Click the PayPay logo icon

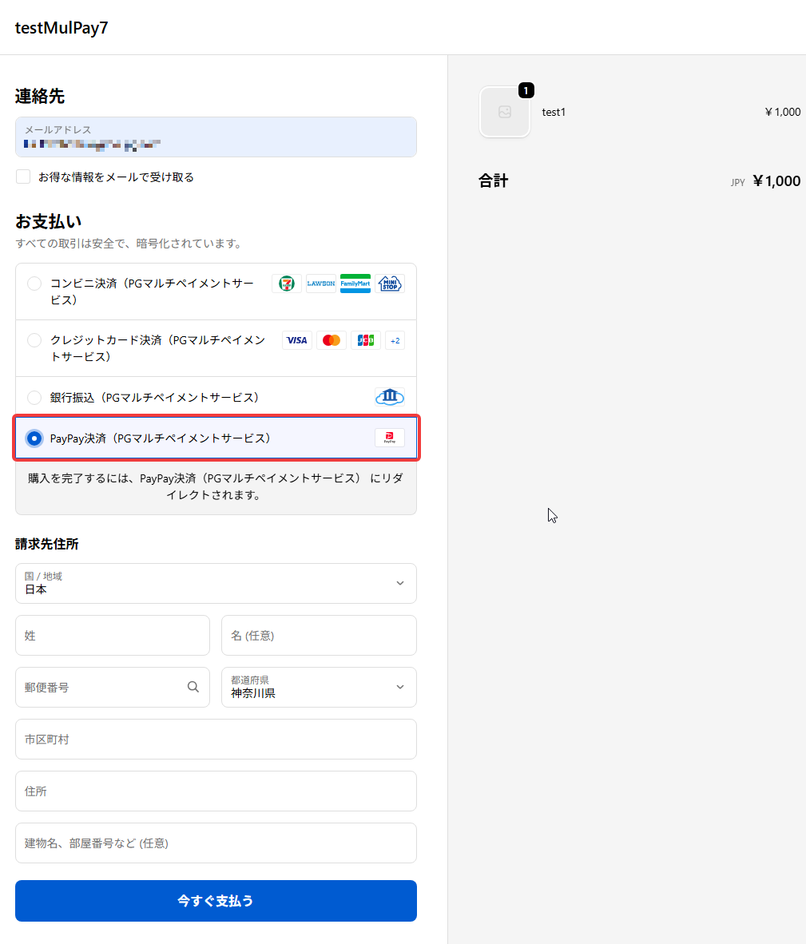pyautogui.click(x=390, y=438)
